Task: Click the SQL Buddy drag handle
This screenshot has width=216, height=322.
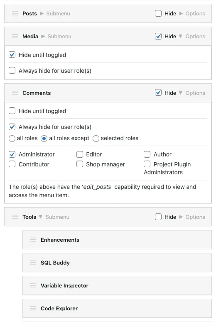Action: click(33, 263)
